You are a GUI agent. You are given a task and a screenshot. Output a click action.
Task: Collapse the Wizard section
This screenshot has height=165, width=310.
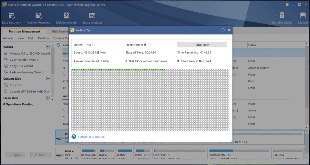tap(47, 47)
